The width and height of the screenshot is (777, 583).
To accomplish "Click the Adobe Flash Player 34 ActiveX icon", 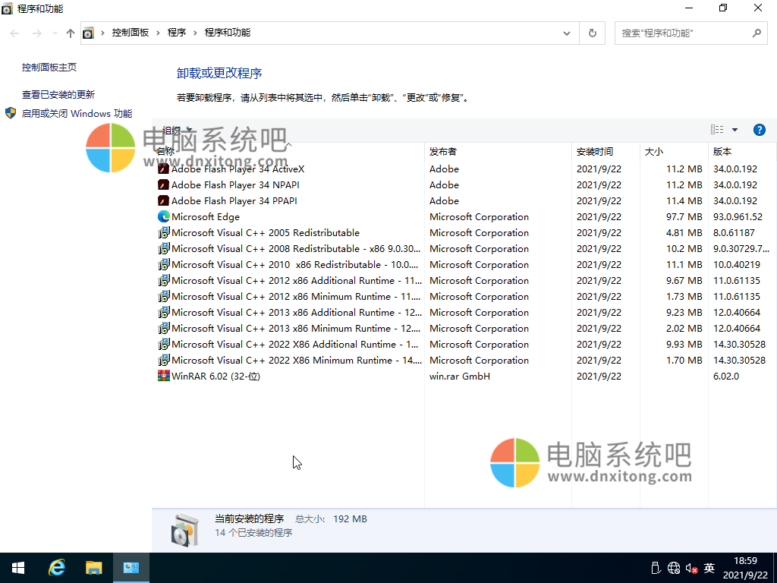I will (163, 169).
